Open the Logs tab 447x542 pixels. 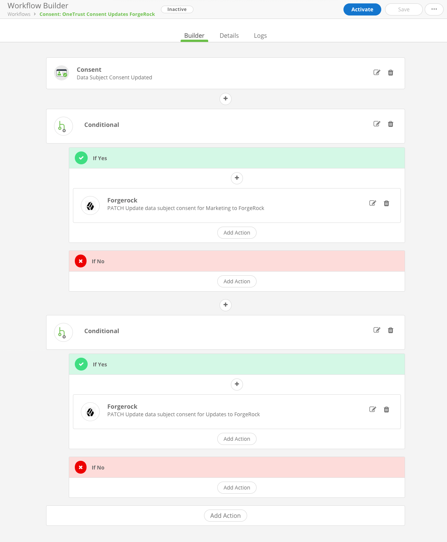coord(260,35)
